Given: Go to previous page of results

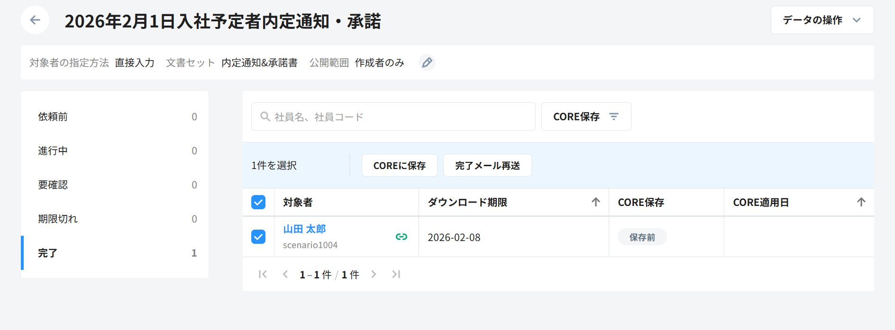Looking at the screenshot, I should click(x=285, y=274).
